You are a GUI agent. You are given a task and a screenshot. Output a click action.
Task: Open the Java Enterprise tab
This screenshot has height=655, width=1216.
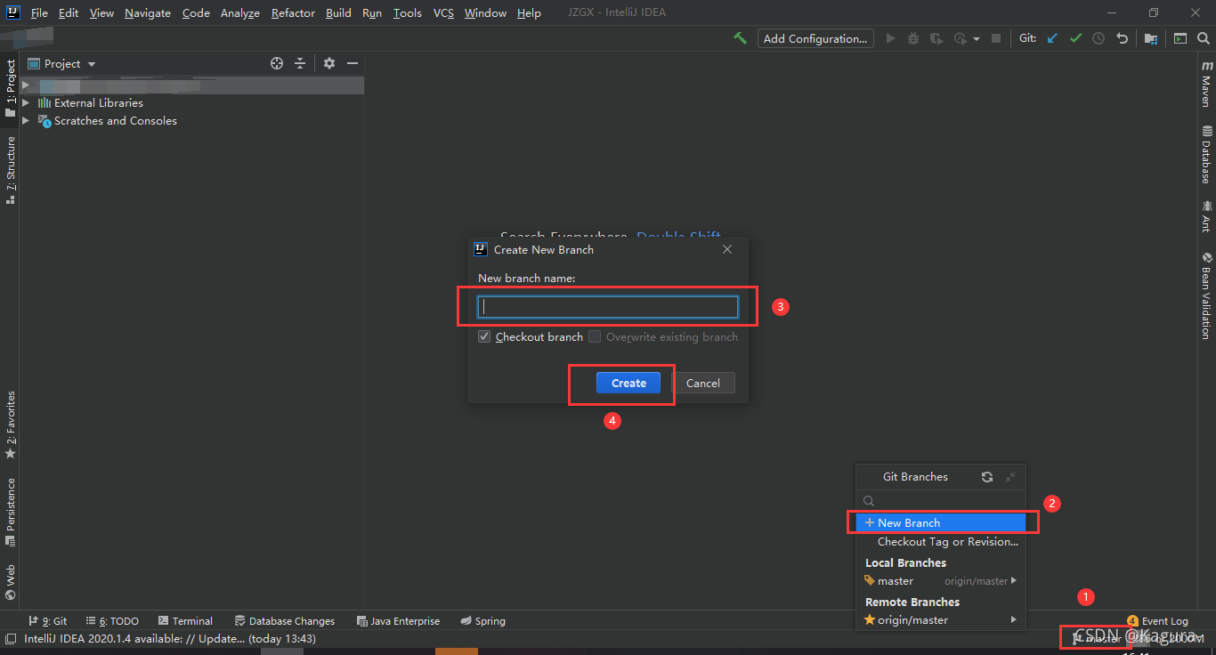[x=398, y=621]
